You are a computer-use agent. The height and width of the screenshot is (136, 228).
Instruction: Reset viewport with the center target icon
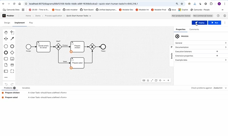coord(160,80)
